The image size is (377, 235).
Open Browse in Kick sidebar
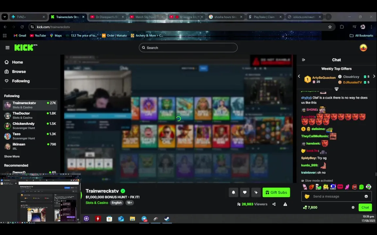[15, 71]
